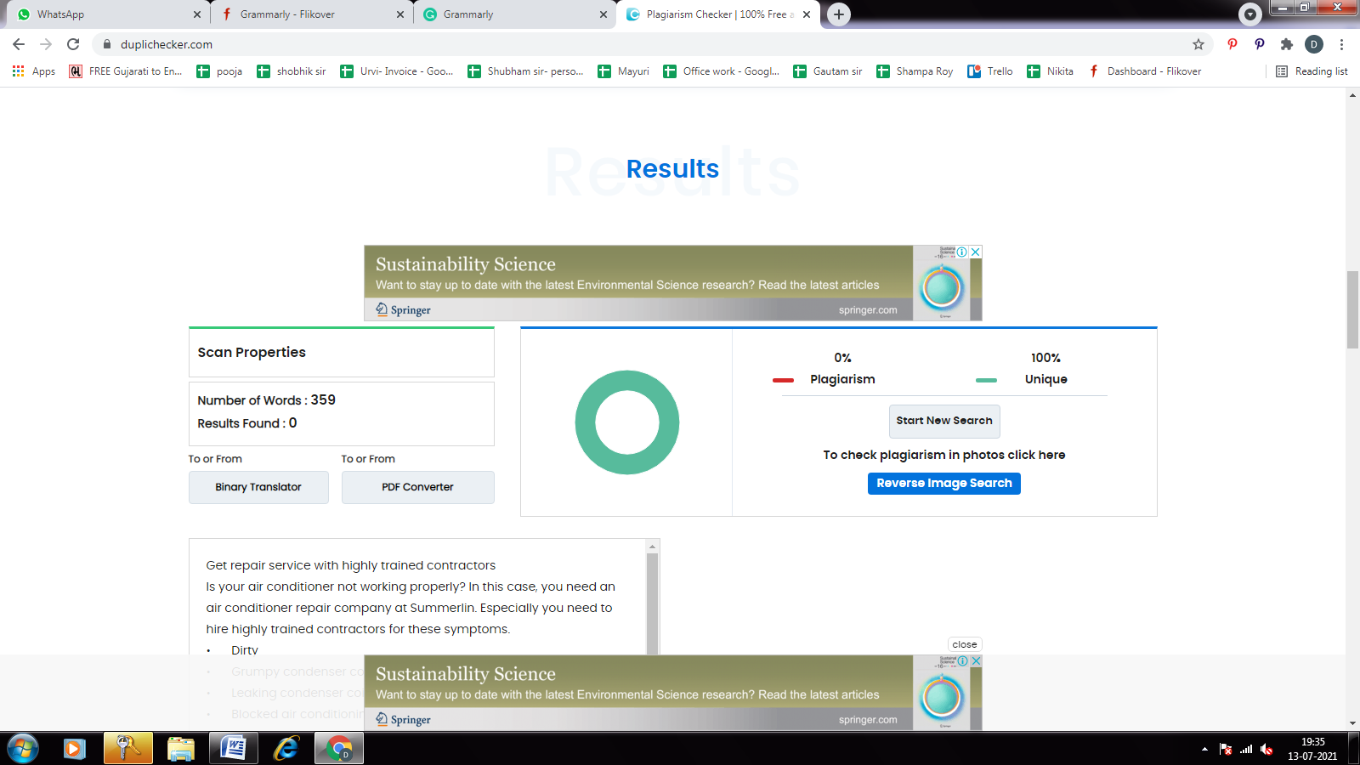Open the Shampa Roy bookmark
The height and width of the screenshot is (765, 1360).
[x=915, y=71]
